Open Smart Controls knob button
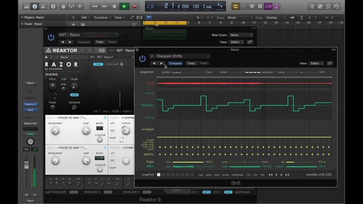 (63, 6)
